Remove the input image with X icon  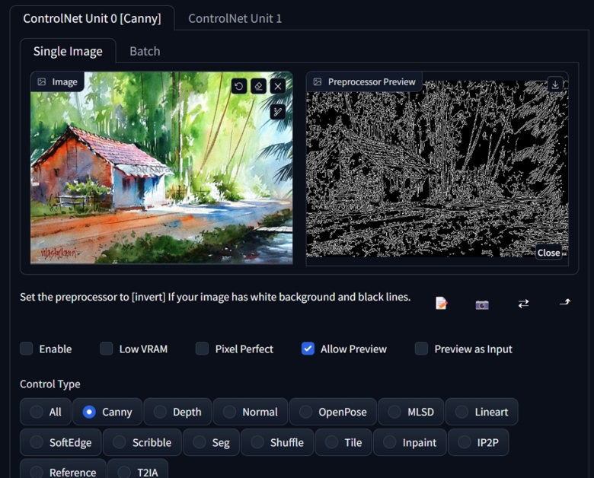click(x=278, y=86)
